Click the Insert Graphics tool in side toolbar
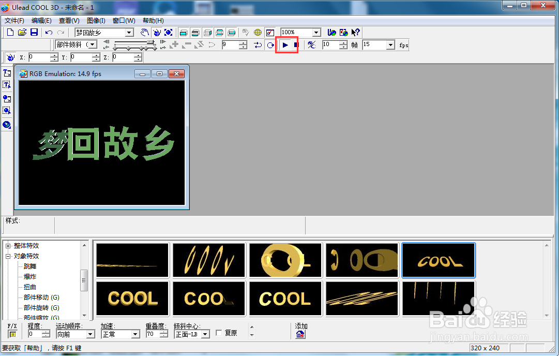Screen dimensions: 559x356 click(7, 98)
